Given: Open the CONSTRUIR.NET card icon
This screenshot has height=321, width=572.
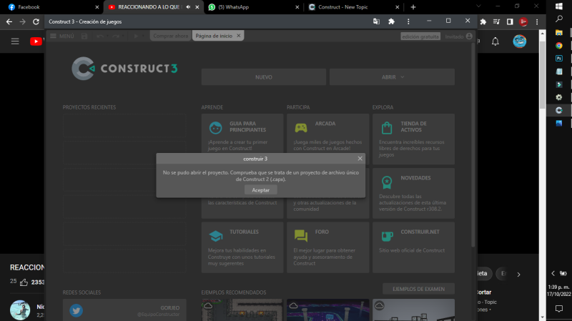Looking at the screenshot, I should point(387,236).
